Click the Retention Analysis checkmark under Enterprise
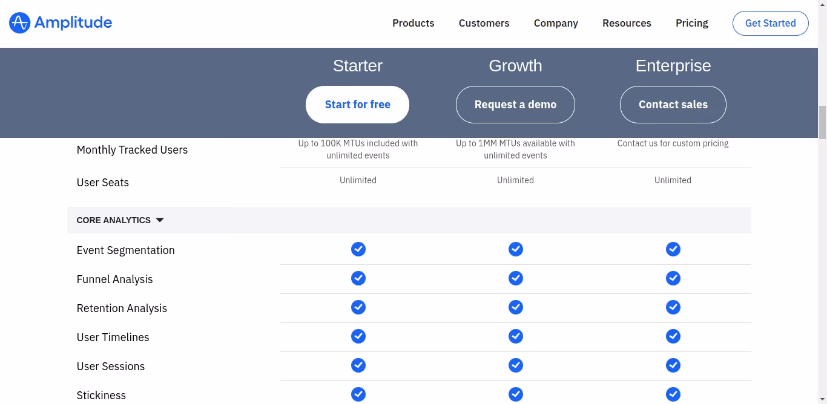The width and height of the screenshot is (827, 404). (x=673, y=307)
